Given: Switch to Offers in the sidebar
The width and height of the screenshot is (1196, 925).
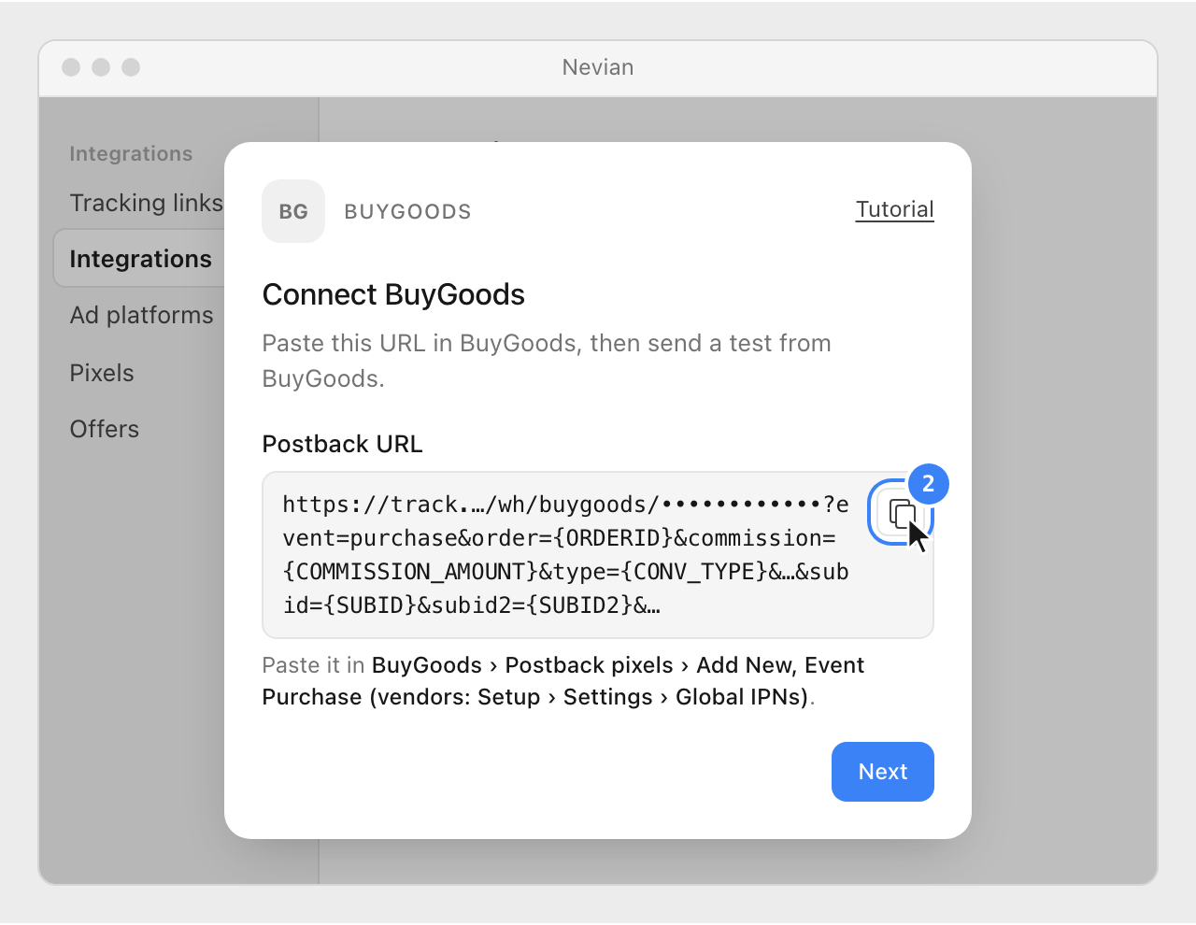Looking at the screenshot, I should pos(105,429).
